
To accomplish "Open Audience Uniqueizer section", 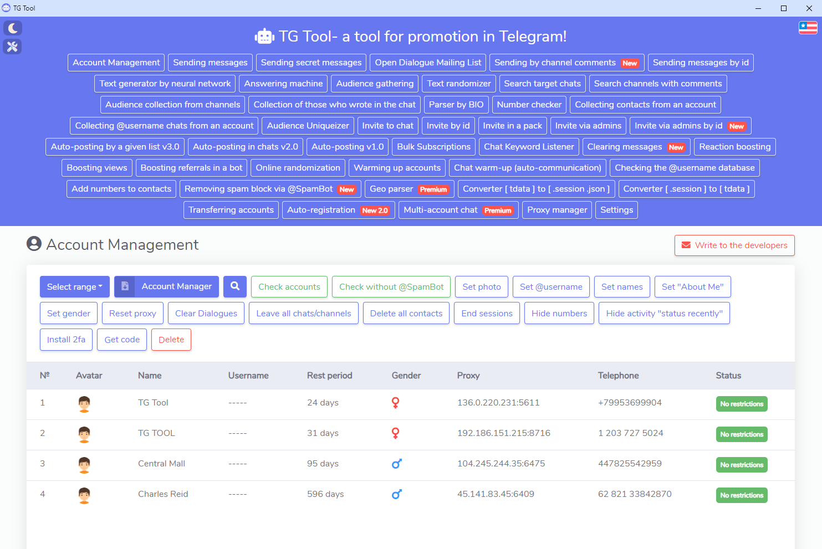I will tap(308, 126).
